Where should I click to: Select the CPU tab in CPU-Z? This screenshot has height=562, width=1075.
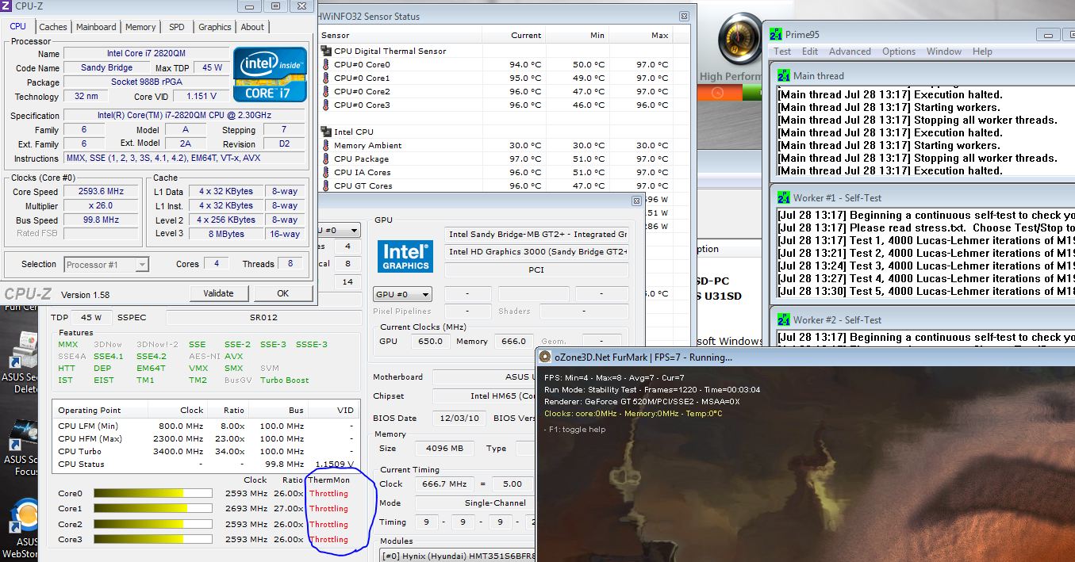18,26
